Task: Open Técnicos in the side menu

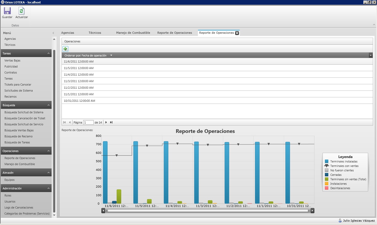Action: pos(10,45)
